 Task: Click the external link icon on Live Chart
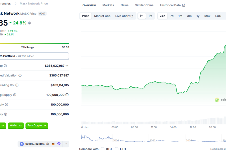tap(132, 16)
